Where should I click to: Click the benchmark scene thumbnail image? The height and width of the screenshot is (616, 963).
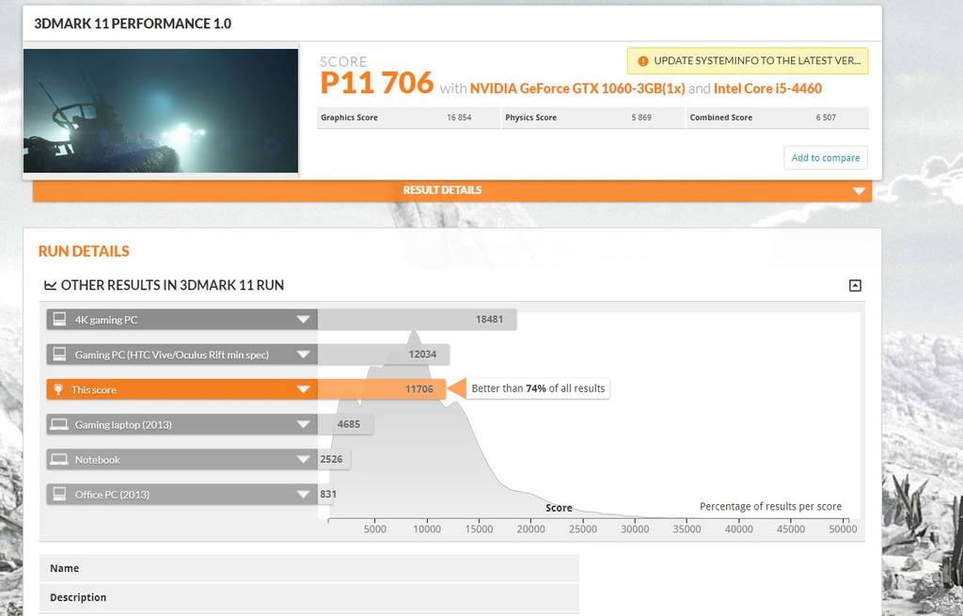click(x=160, y=111)
